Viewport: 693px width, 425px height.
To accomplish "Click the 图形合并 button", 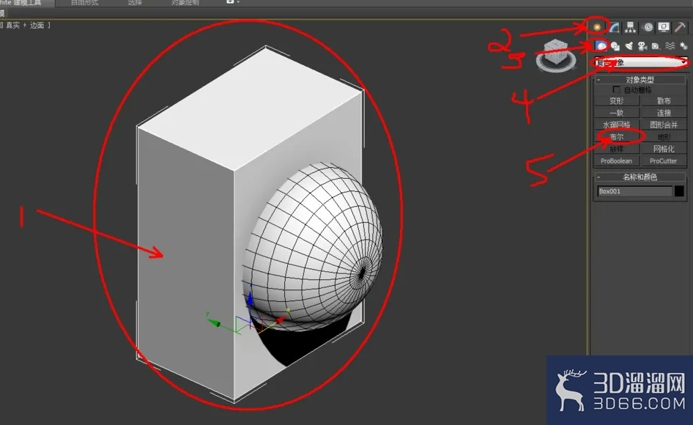I will [x=664, y=125].
